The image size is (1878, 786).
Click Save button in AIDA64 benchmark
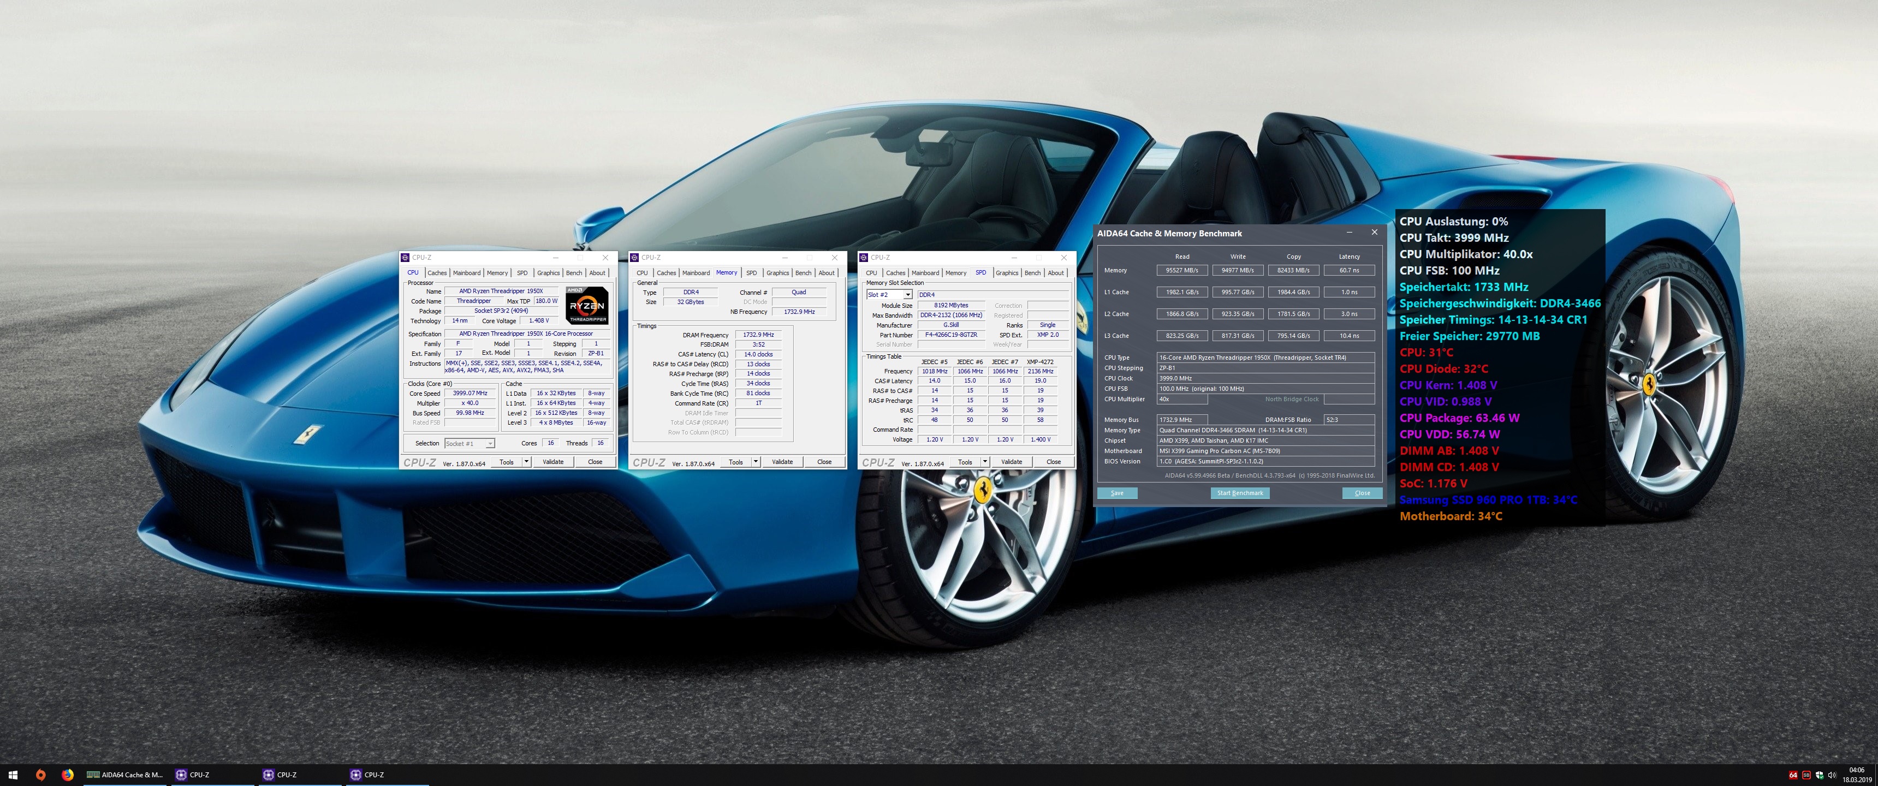(1117, 493)
